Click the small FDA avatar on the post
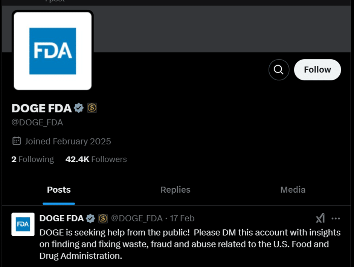354x267 pixels. click(23, 224)
